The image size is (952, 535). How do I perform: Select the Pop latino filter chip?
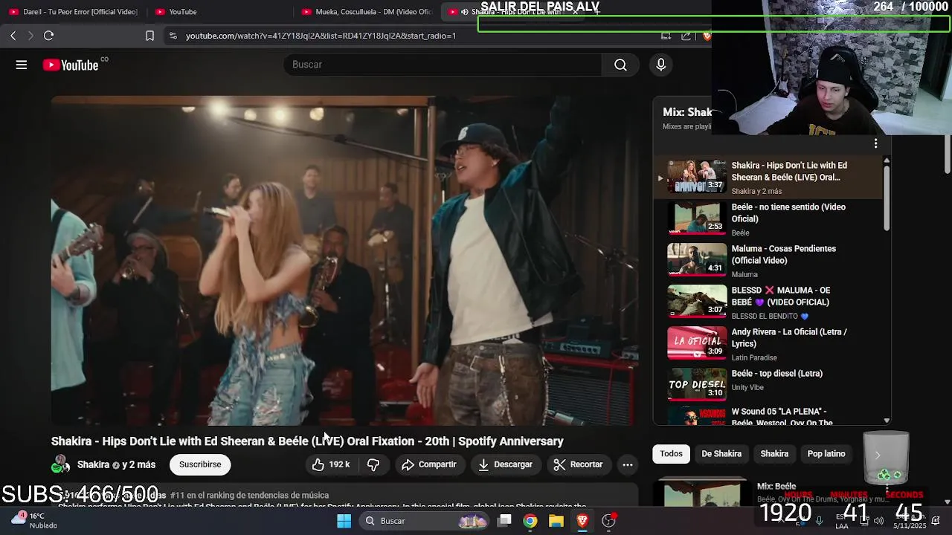point(826,453)
